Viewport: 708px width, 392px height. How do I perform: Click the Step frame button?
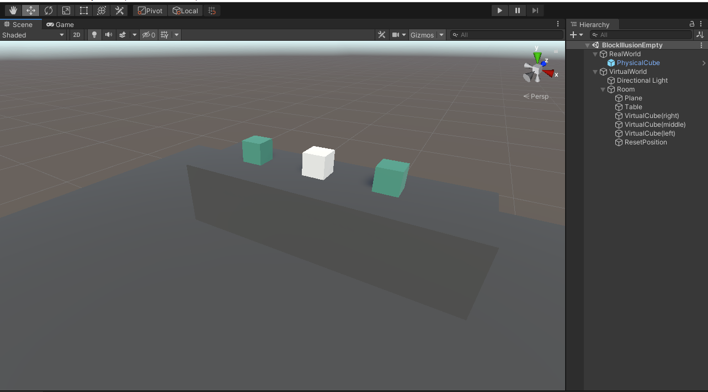point(535,10)
